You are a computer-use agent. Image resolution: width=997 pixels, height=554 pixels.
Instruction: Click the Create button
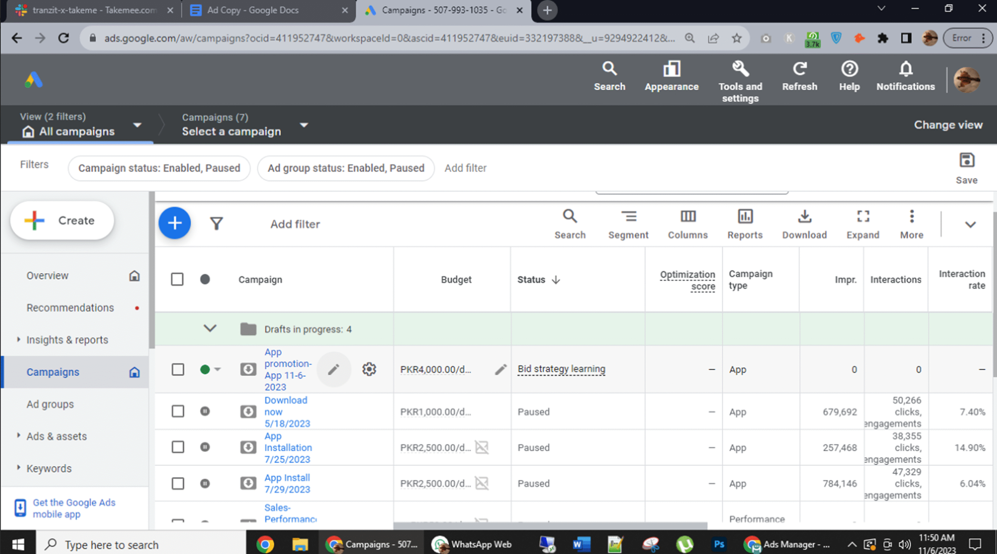[x=62, y=220]
